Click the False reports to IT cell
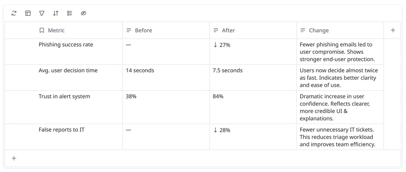 click(x=79, y=137)
